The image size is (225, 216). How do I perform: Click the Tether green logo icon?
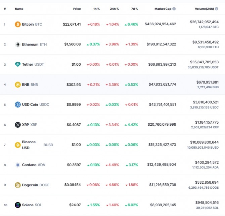[18, 64]
